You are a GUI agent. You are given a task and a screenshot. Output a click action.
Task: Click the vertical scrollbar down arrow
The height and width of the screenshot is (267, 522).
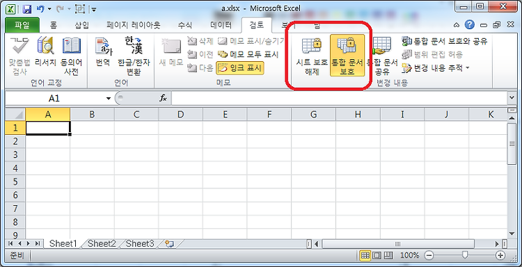[x=512, y=234]
